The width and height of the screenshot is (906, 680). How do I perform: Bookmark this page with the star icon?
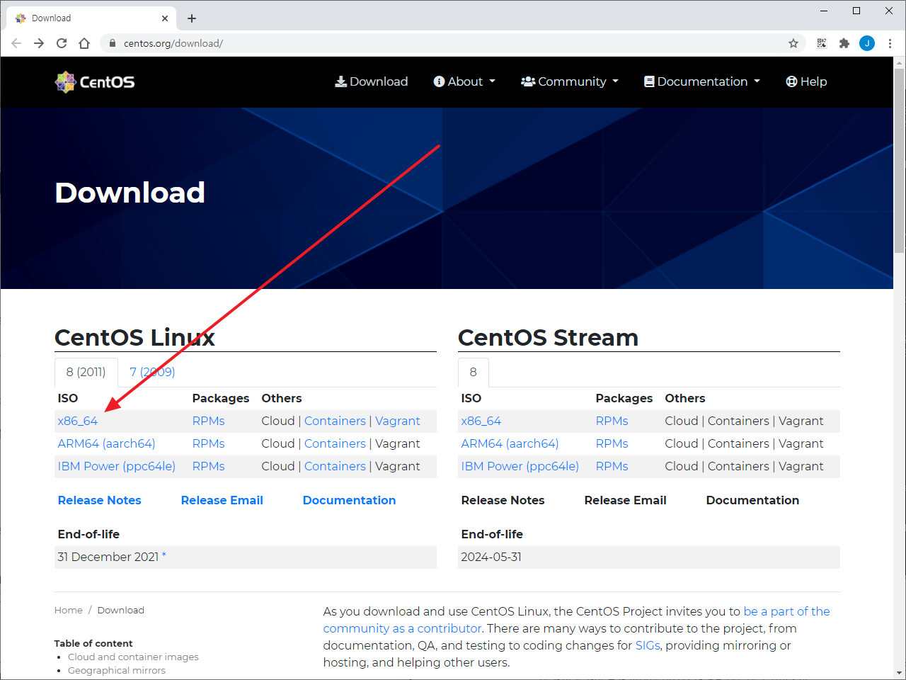[793, 43]
